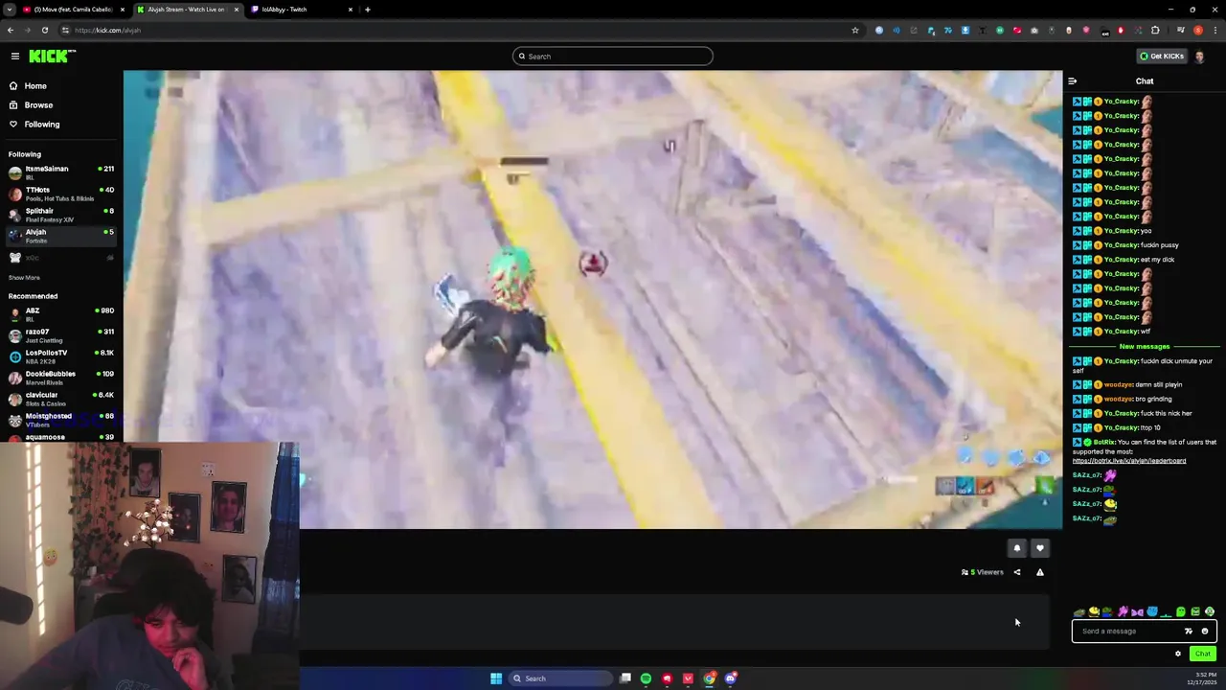Click the blue download extension icon
1226x690 pixels.
point(965,30)
